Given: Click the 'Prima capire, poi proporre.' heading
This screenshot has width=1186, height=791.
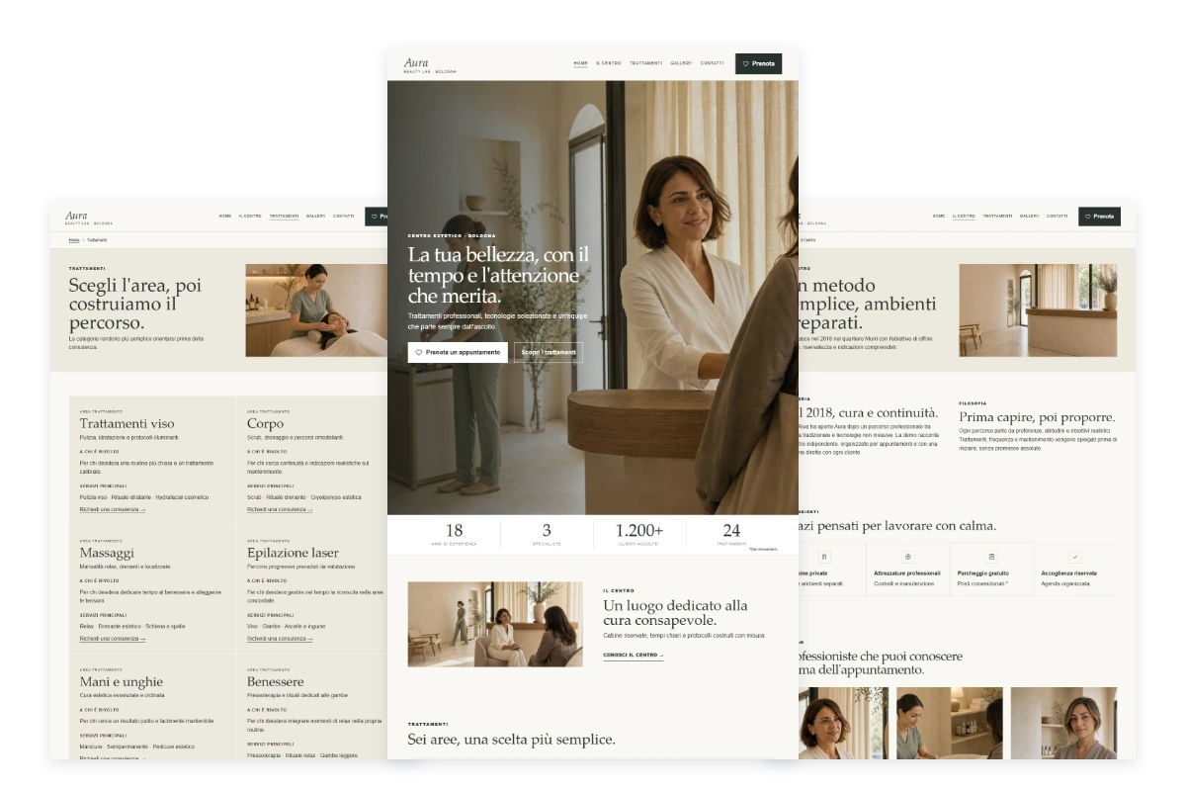Looking at the screenshot, I should (x=1037, y=417).
